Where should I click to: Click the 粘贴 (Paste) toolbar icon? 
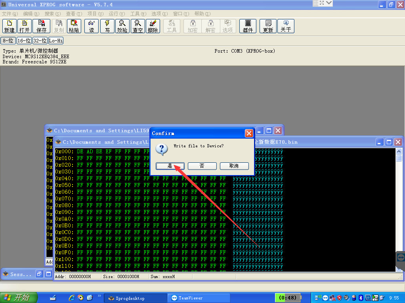tap(74, 26)
